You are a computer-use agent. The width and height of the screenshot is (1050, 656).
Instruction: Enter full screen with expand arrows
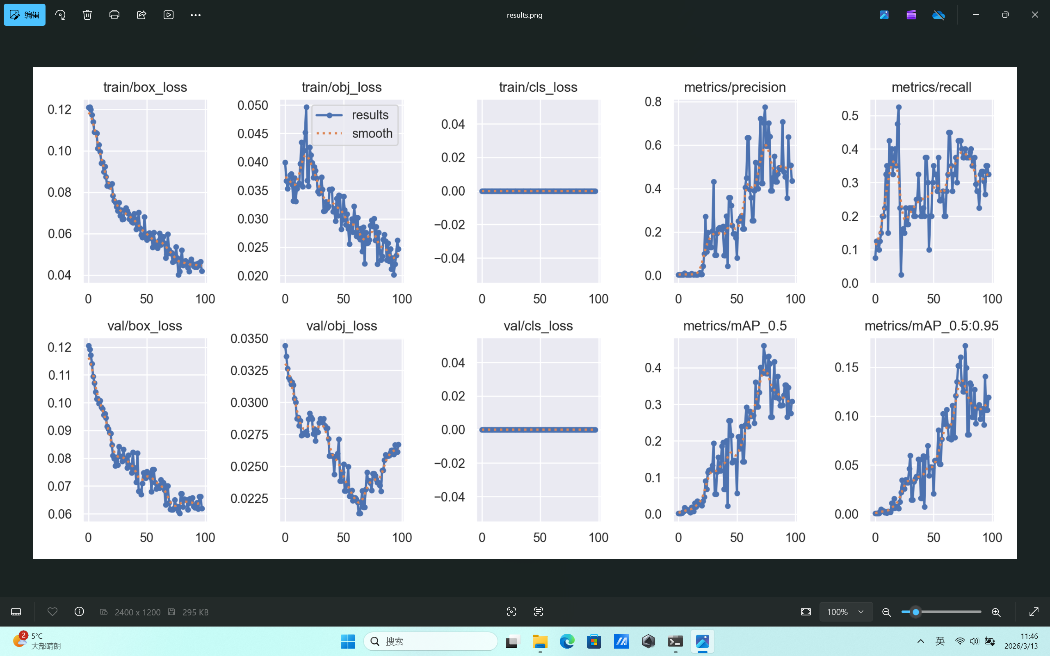[1034, 612]
